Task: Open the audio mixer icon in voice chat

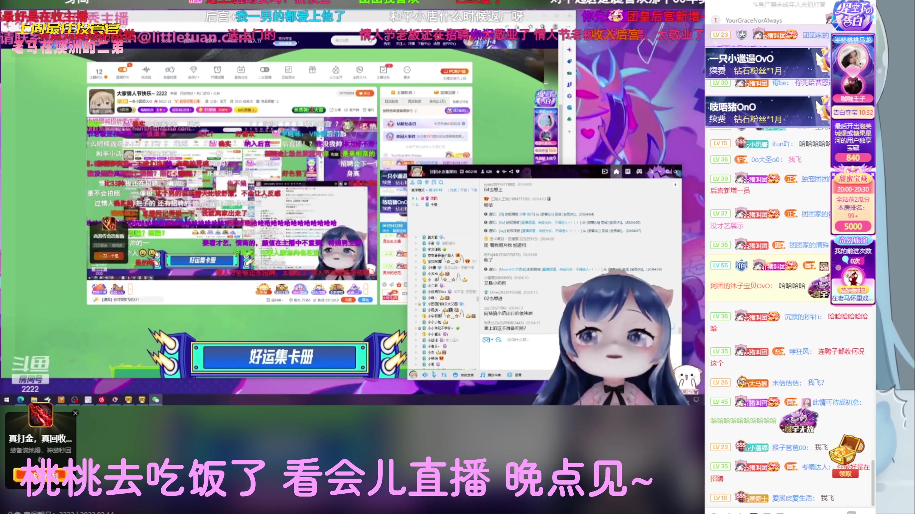Action: coord(444,375)
